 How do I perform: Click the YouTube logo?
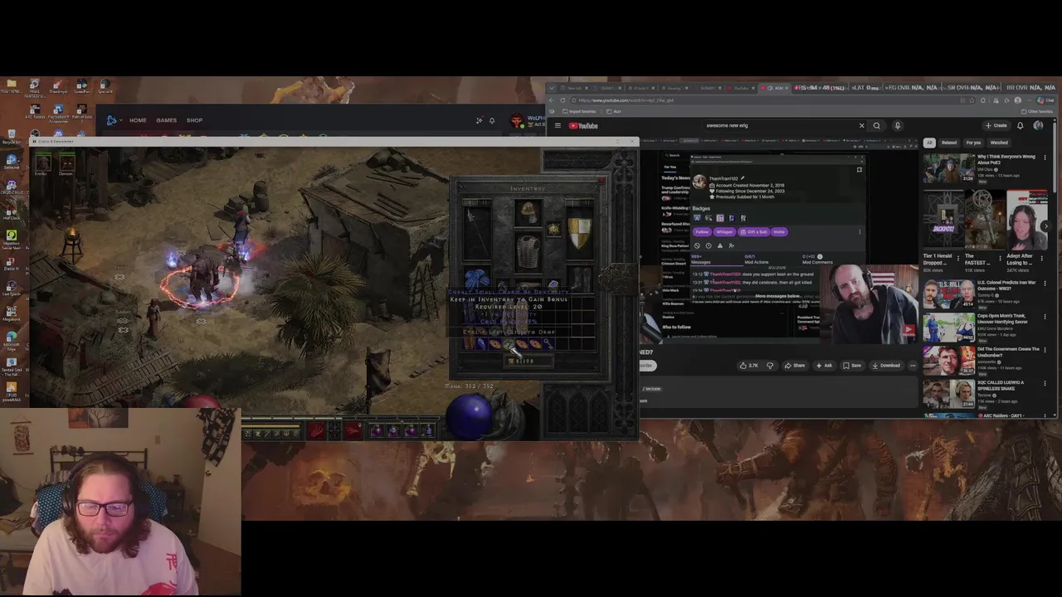(x=583, y=126)
